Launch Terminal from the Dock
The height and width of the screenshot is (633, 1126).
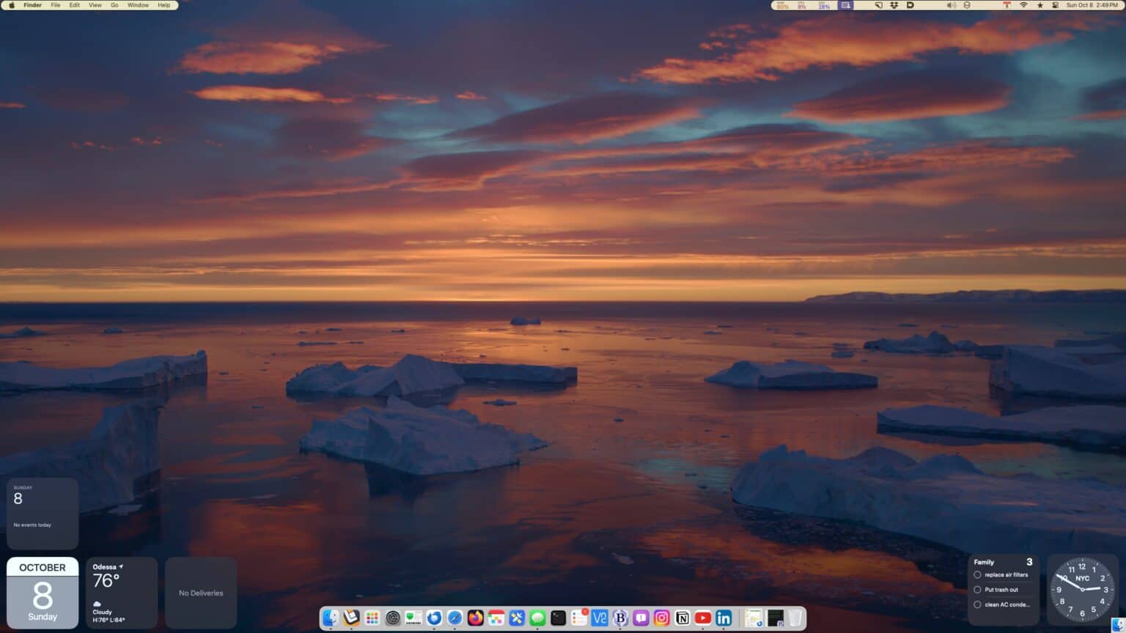coord(559,618)
